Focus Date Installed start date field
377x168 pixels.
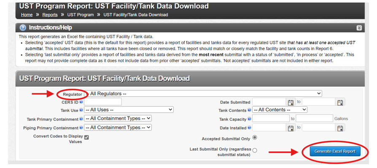[x=269, y=128]
